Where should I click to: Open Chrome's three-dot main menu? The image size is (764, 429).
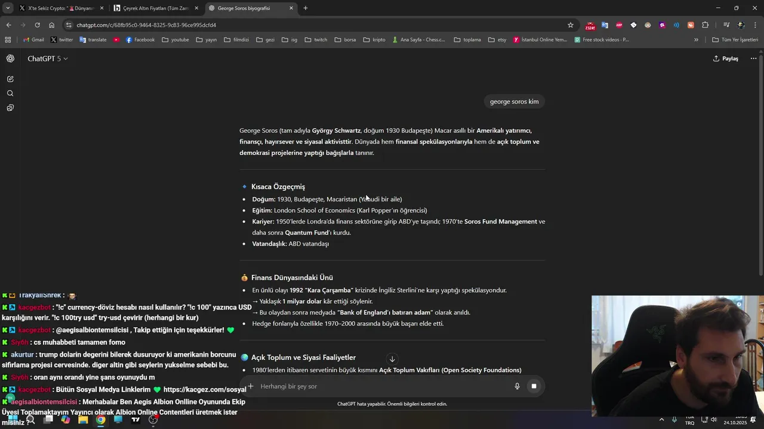(x=755, y=25)
